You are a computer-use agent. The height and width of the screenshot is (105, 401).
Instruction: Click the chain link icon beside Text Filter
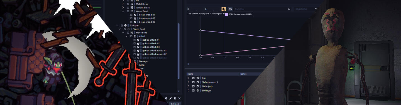click(x=230, y=9)
